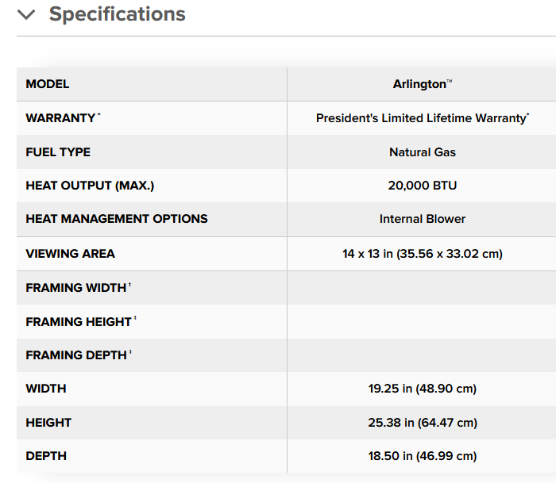Collapse the Specifications section chevron

tap(26, 14)
